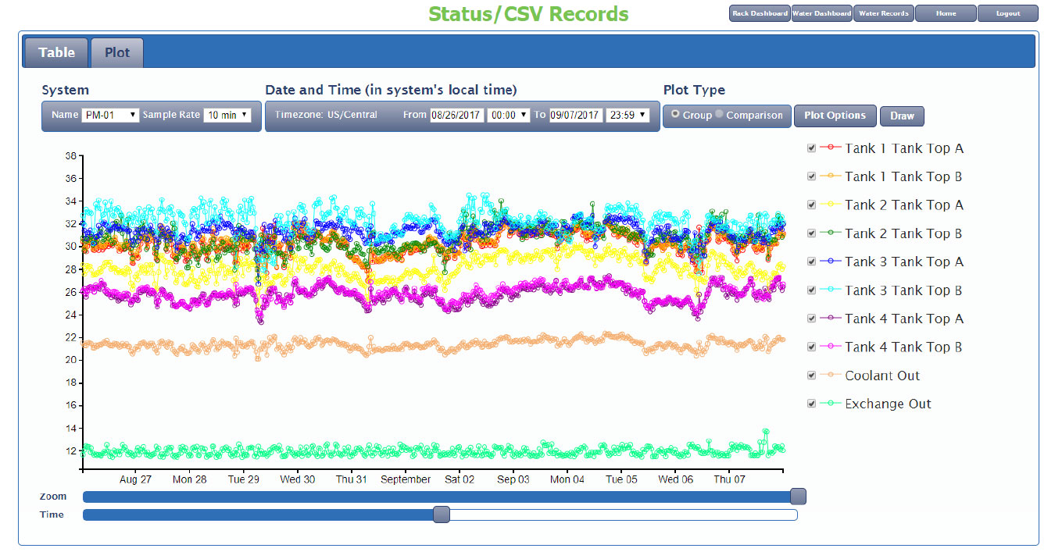Click the Status/CSV Records title

528,14
